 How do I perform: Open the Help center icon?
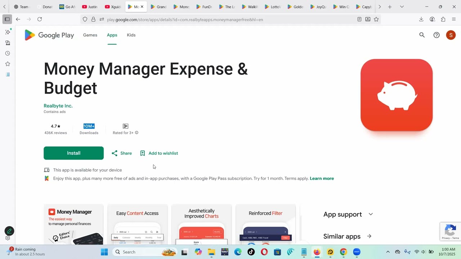(437, 35)
